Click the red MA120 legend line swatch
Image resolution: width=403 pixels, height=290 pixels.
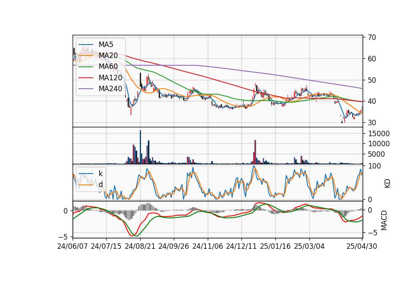click(x=86, y=78)
